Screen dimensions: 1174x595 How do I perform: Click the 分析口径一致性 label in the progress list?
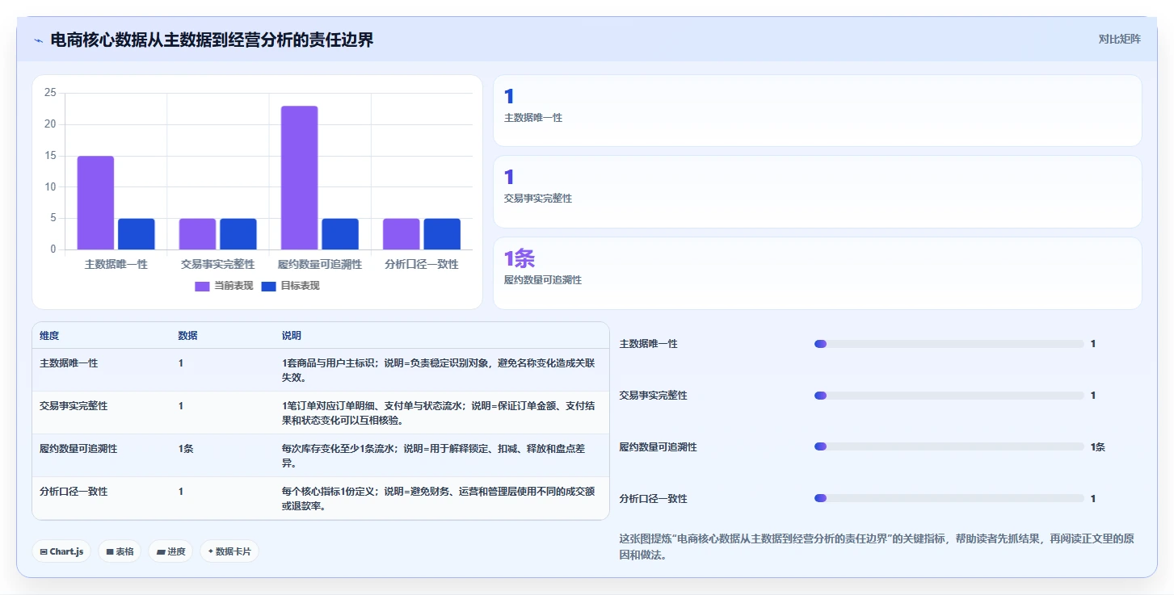click(x=654, y=499)
